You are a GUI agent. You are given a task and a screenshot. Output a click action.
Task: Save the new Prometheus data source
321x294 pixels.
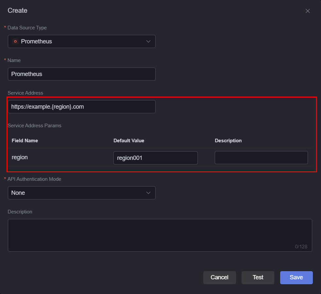click(296, 277)
